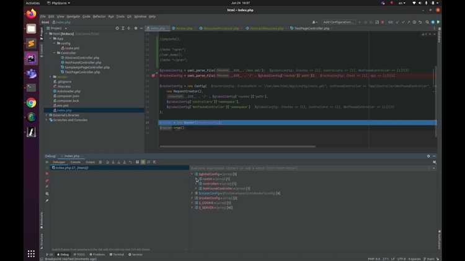Launch Google Chrome from the dock
465x261 pixels.
(31, 103)
